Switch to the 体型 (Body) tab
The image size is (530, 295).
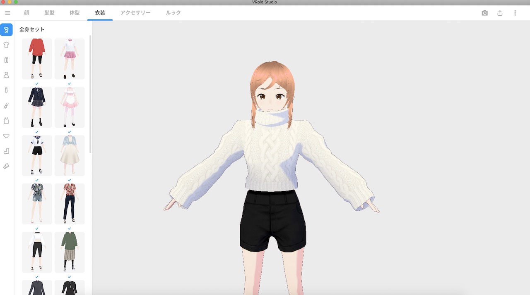75,13
